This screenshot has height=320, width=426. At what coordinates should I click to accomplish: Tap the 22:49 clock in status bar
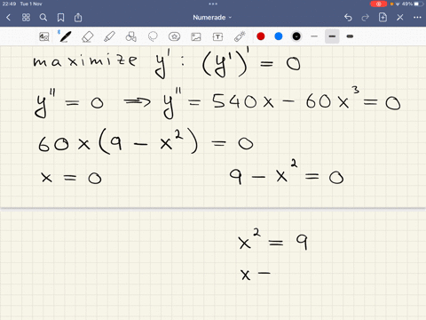click(x=9, y=4)
